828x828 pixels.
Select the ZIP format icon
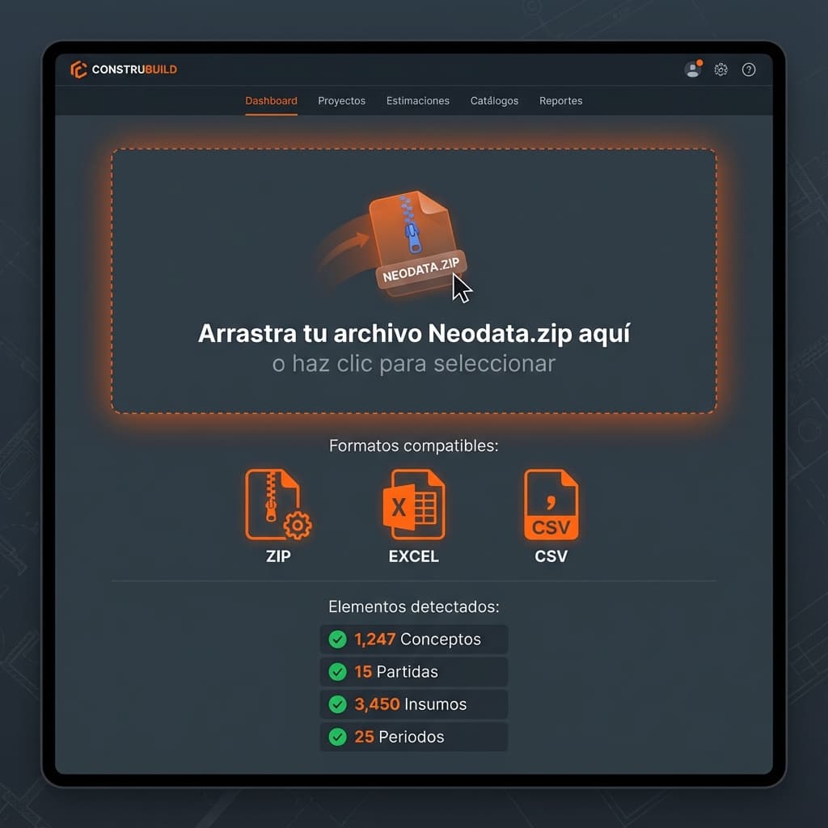point(278,503)
